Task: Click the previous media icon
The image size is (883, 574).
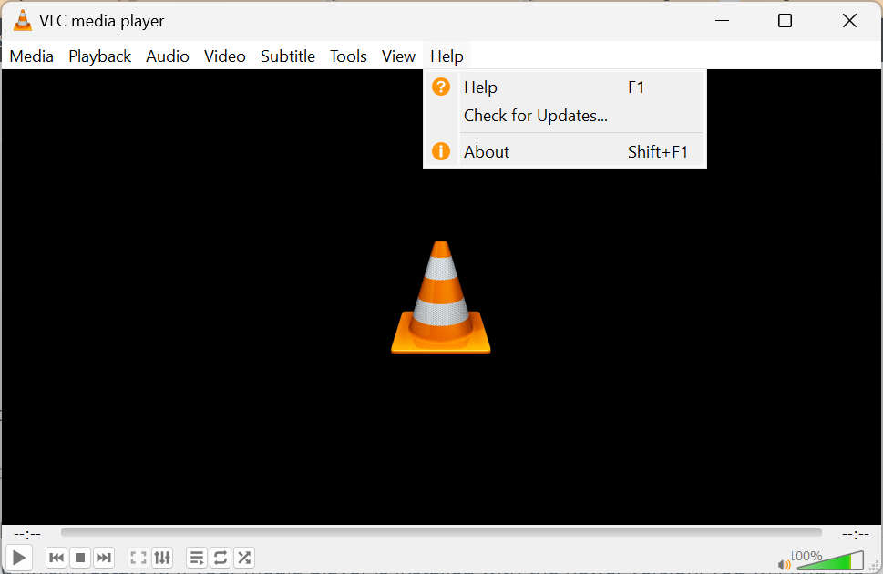Action: pyautogui.click(x=56, y=557)
